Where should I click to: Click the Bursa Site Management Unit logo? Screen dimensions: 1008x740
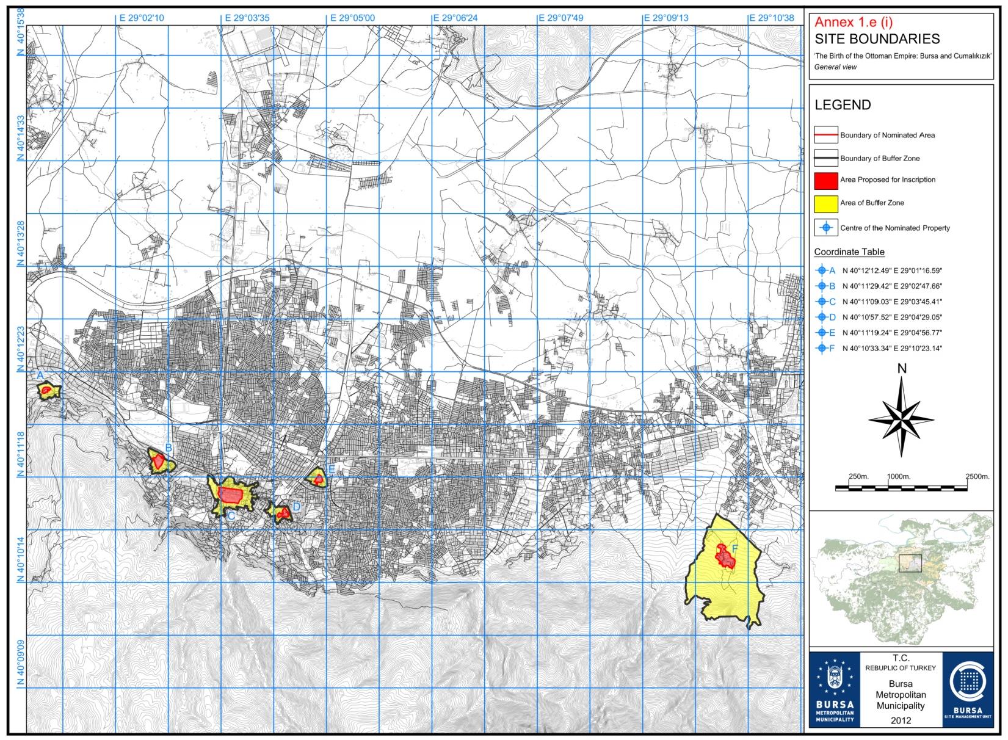(967, 689)
